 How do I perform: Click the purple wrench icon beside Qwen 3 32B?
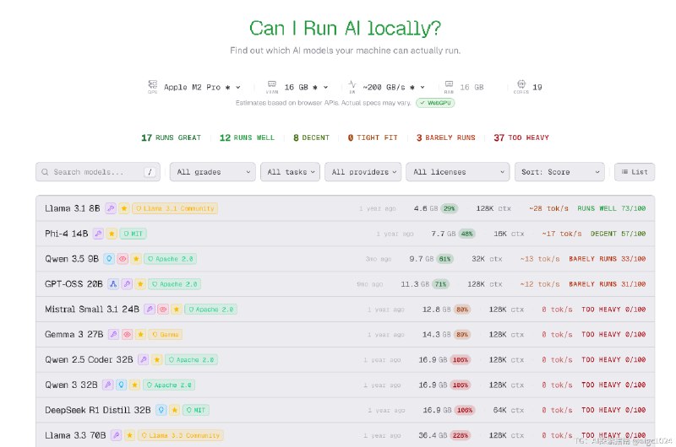click(108, 385)
